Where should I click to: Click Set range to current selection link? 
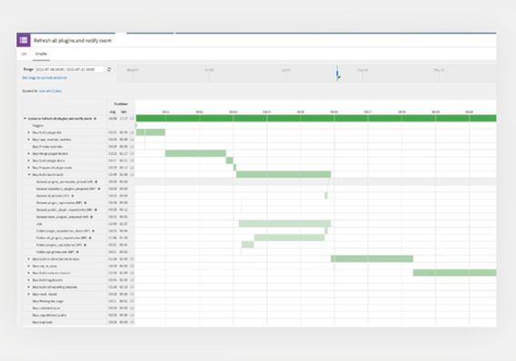(45, 78)
